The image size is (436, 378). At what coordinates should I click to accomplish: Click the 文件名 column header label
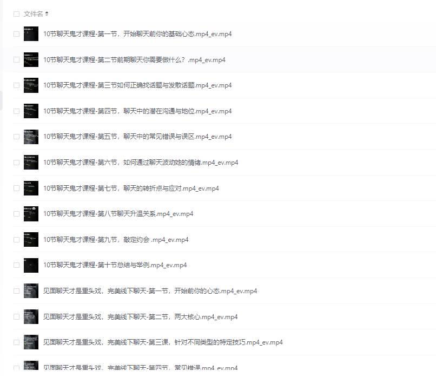tap(33, 14)
